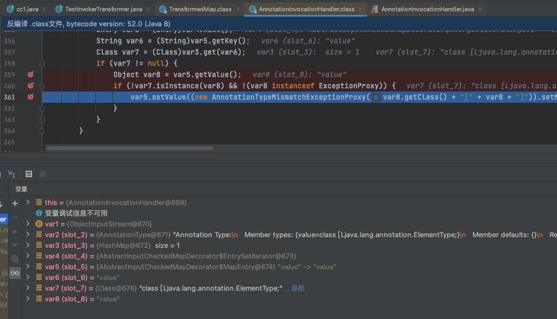Viewport: 557px width, 319px height.
Task: Click line number 365 in the gutter
Action: 9,142
